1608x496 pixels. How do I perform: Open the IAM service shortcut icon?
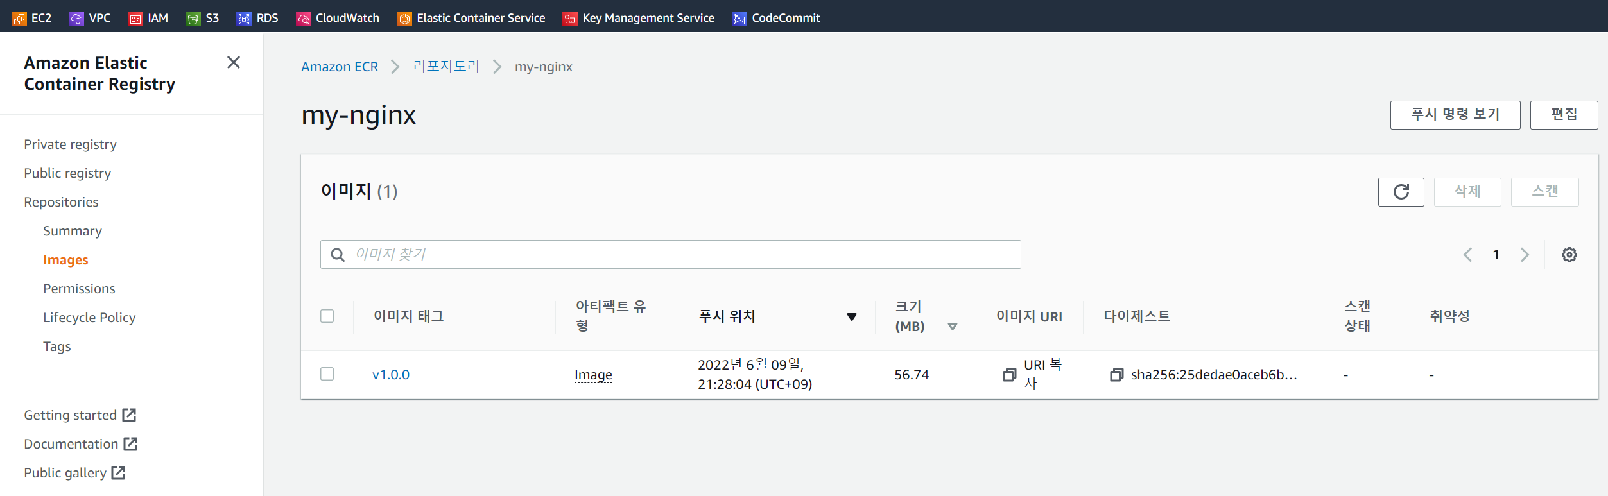click(135, 19)
